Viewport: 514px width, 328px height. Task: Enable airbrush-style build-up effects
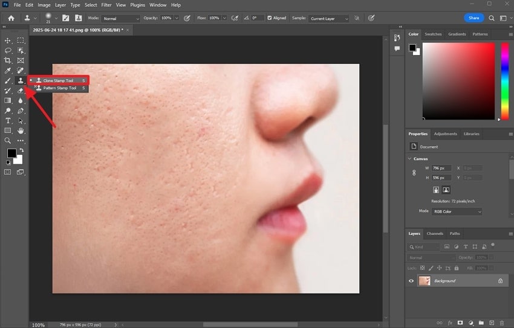(235, 18)
